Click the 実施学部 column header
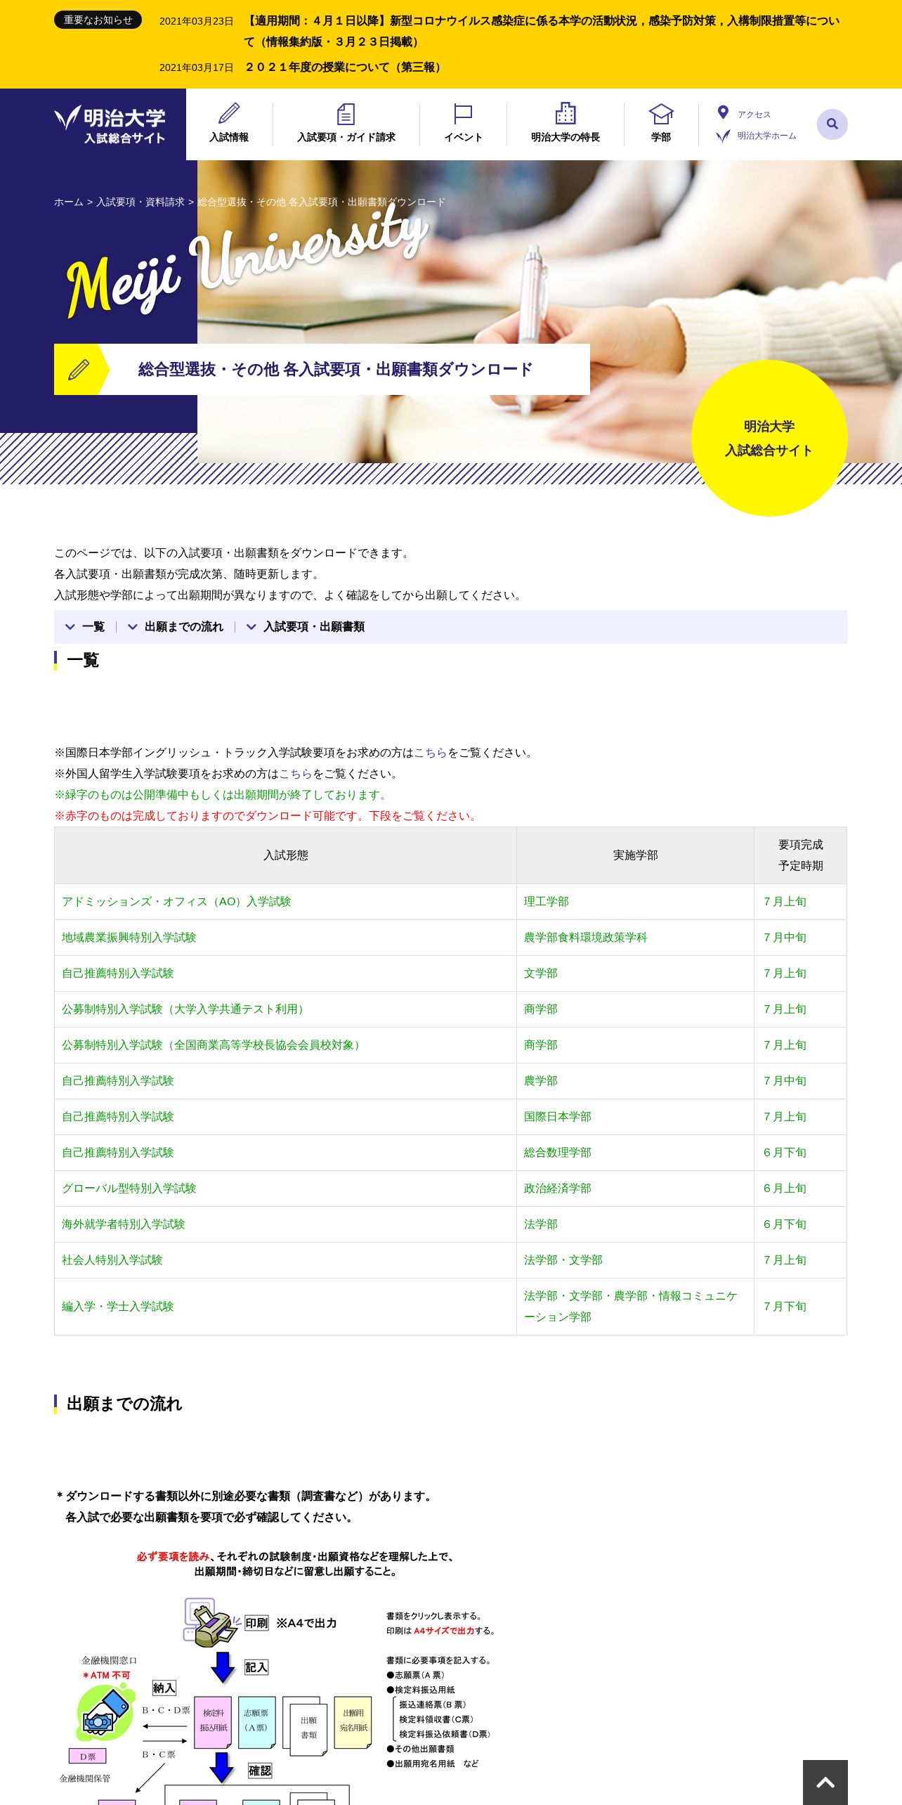 coord(635,855)
